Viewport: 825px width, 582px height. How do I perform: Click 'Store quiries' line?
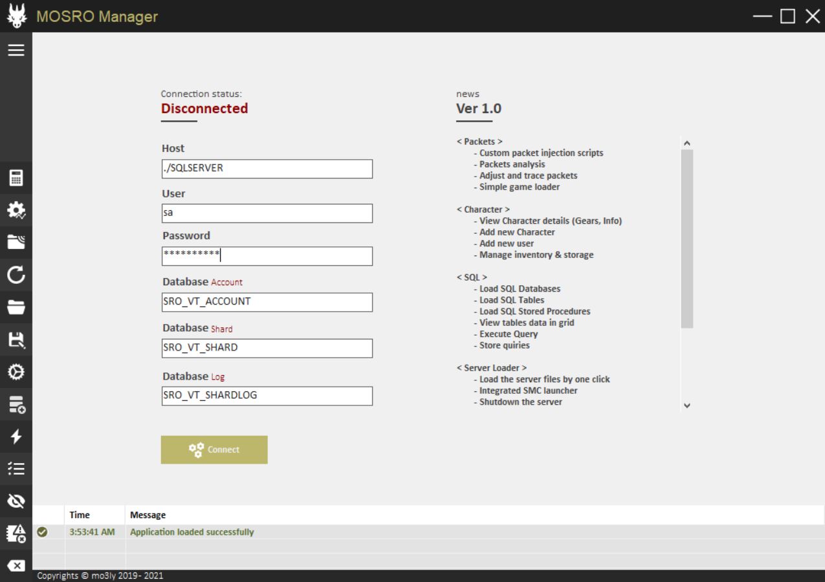tap(501, 345)
